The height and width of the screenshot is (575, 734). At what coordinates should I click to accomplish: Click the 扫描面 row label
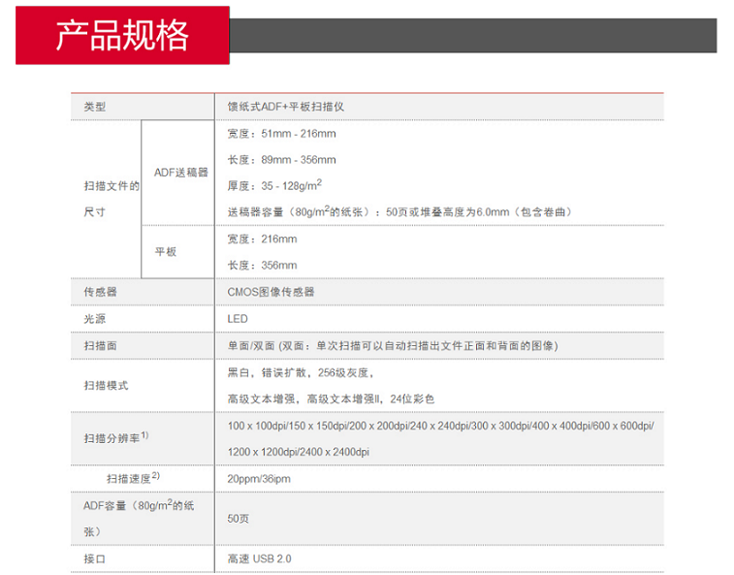[x=100, y=346]
